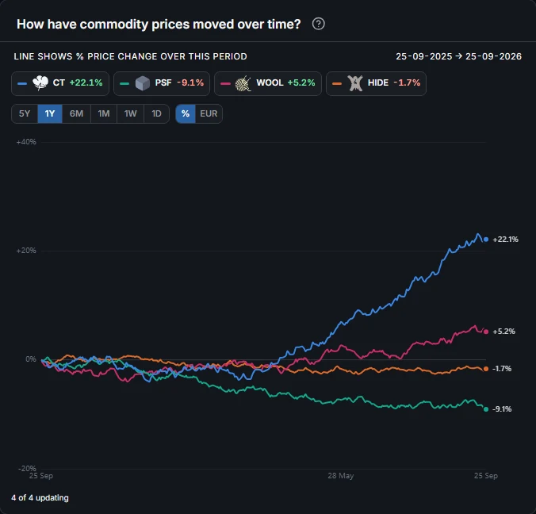Click the orange HIDE line endpoint dot
The height and width of the screenshot is (514, 536).
[486, 369]
